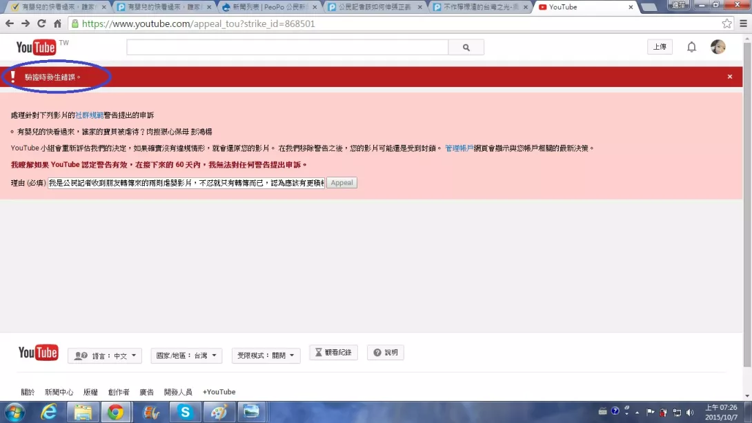The width and height of the screenshot is (752, 423).
Task: Click into the 理由 reason text field
Action: (186, 183)
